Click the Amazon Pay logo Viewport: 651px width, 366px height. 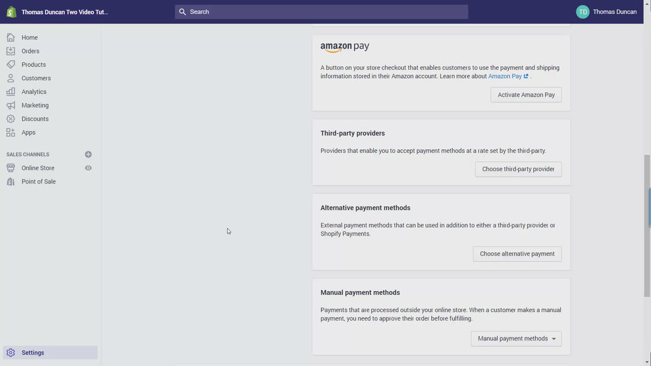pos(345,47)
